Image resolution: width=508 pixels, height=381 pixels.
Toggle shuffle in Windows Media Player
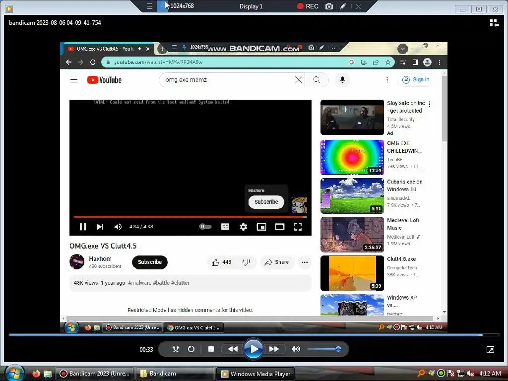[x=176, y=349]
